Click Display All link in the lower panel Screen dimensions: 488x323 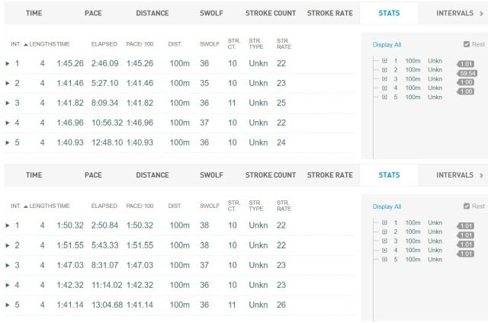tap(387, 206)
